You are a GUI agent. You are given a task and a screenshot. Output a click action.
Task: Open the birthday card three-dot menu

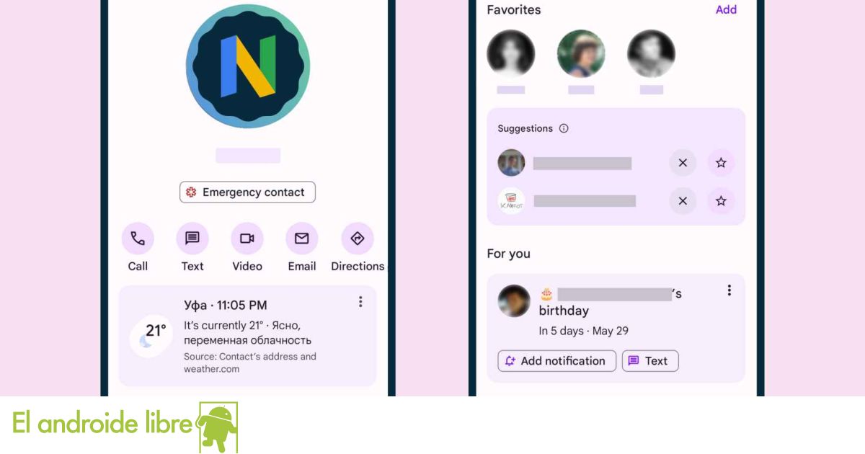tap(729, 290)
